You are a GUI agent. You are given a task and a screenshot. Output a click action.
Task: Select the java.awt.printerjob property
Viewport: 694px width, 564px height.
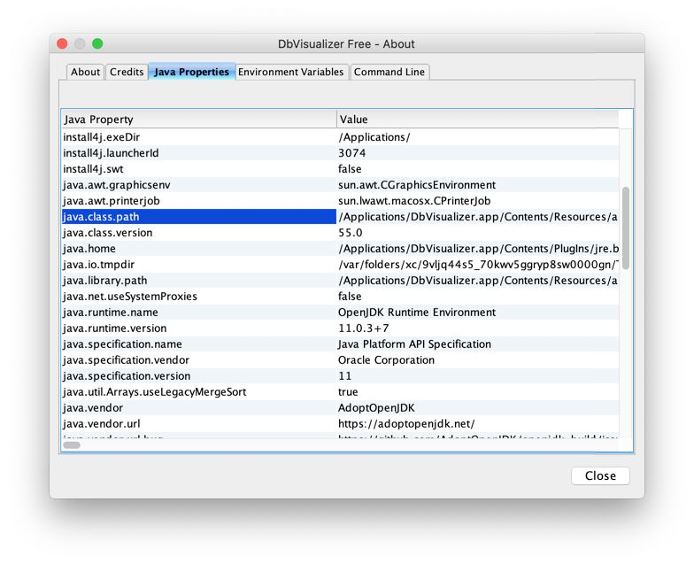(x=198, y=201)
